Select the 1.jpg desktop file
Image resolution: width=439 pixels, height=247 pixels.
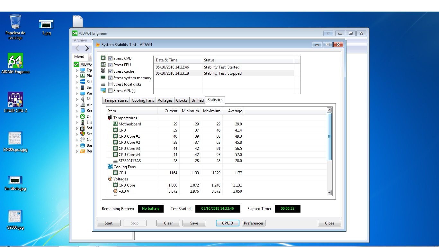(x=46, y=27)
